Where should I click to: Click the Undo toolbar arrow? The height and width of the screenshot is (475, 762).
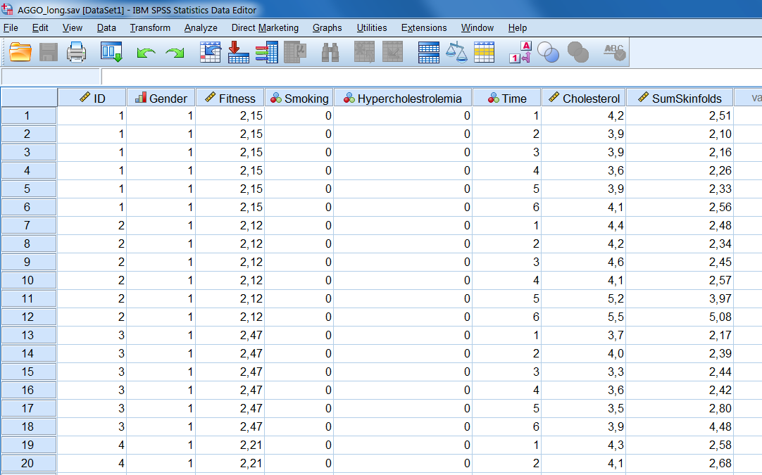pos(146,51)
